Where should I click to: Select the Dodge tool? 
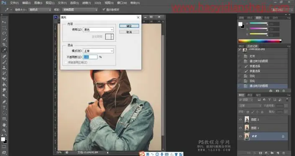coord(4,96)
